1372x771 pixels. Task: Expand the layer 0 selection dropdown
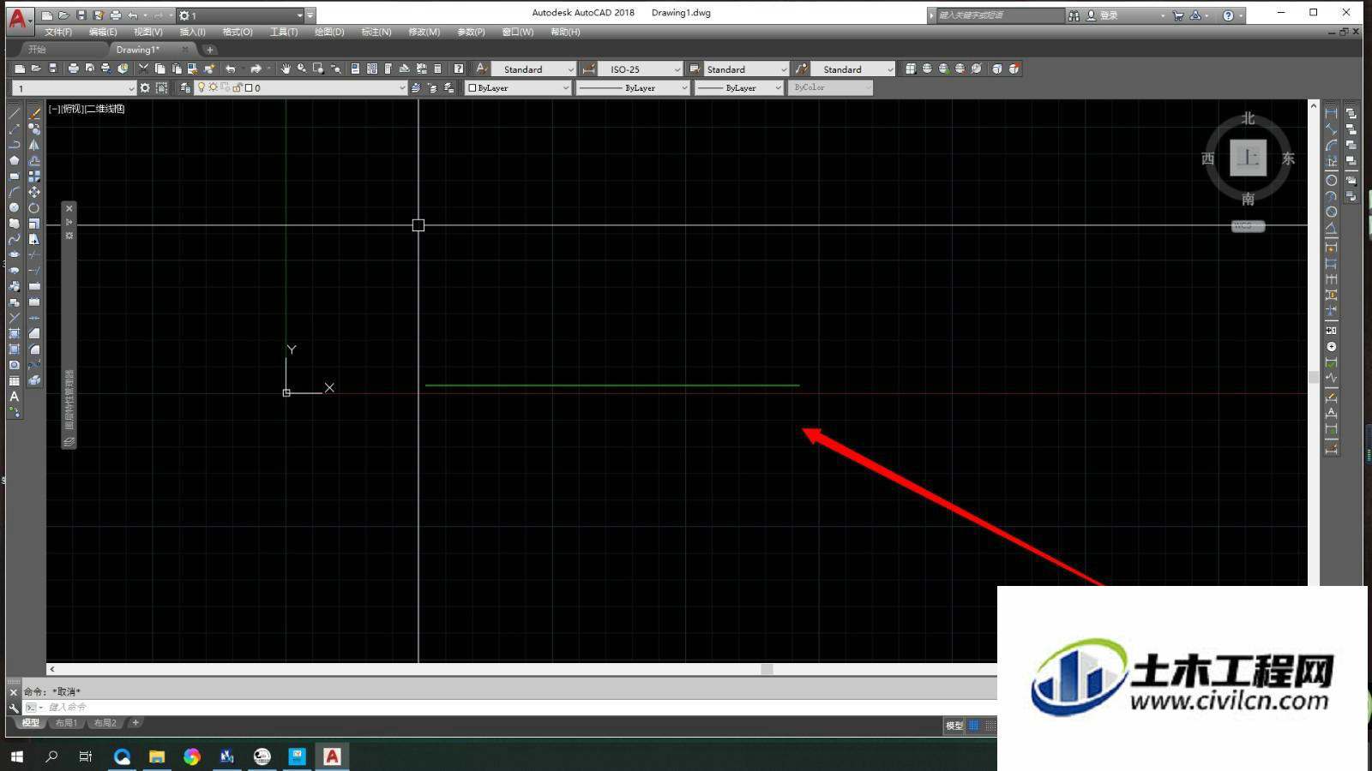[x=402, y=87]
